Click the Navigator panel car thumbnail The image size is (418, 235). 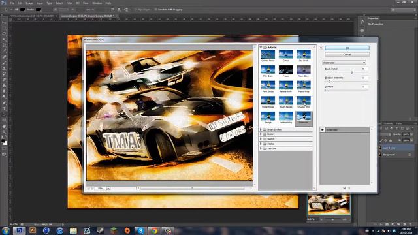329,204
